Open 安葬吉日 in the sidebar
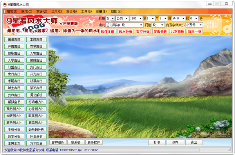Viewport: 235px width, 155px height. tap(14, 95)
